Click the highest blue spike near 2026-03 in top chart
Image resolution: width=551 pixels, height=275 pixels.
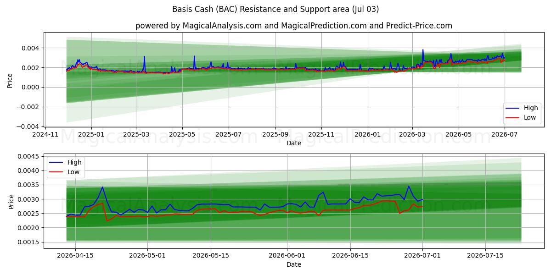(423, 50)
